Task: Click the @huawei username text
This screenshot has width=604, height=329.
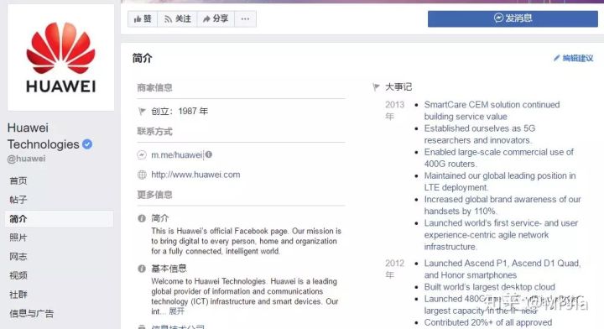Action: click(26, 159)
